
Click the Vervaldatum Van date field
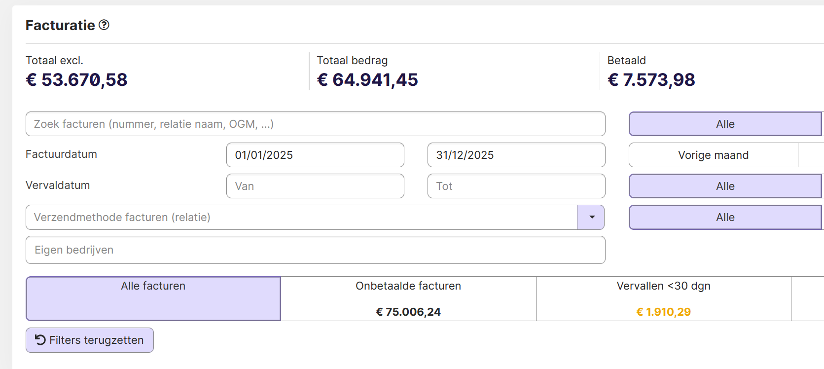[x=315, y=186]
